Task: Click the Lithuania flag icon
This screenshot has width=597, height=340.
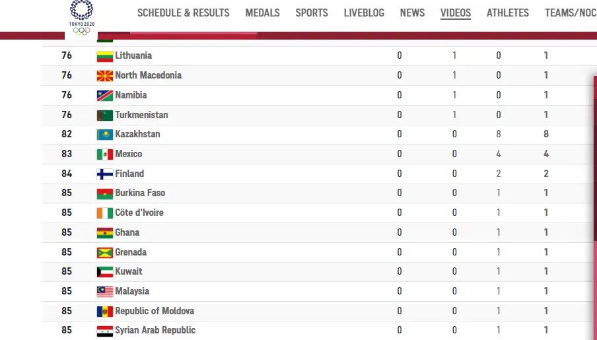Action: 105,56
